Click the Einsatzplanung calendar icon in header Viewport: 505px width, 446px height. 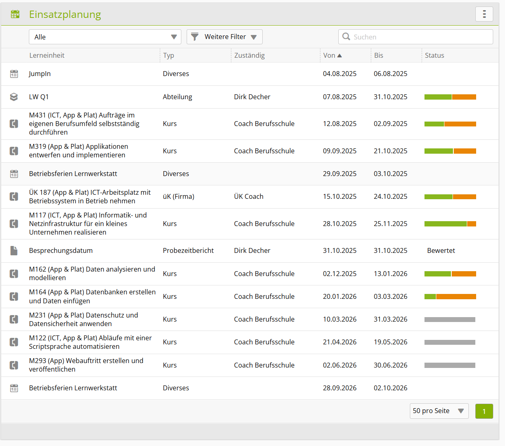15,14
